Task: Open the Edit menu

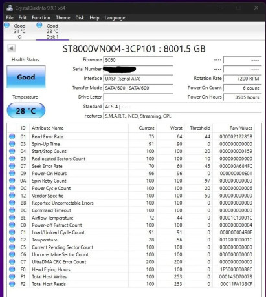Action: pos(23,18)
